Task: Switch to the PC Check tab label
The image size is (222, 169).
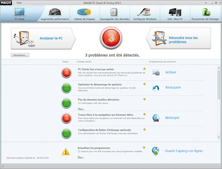Action: [x=20, y=19]
